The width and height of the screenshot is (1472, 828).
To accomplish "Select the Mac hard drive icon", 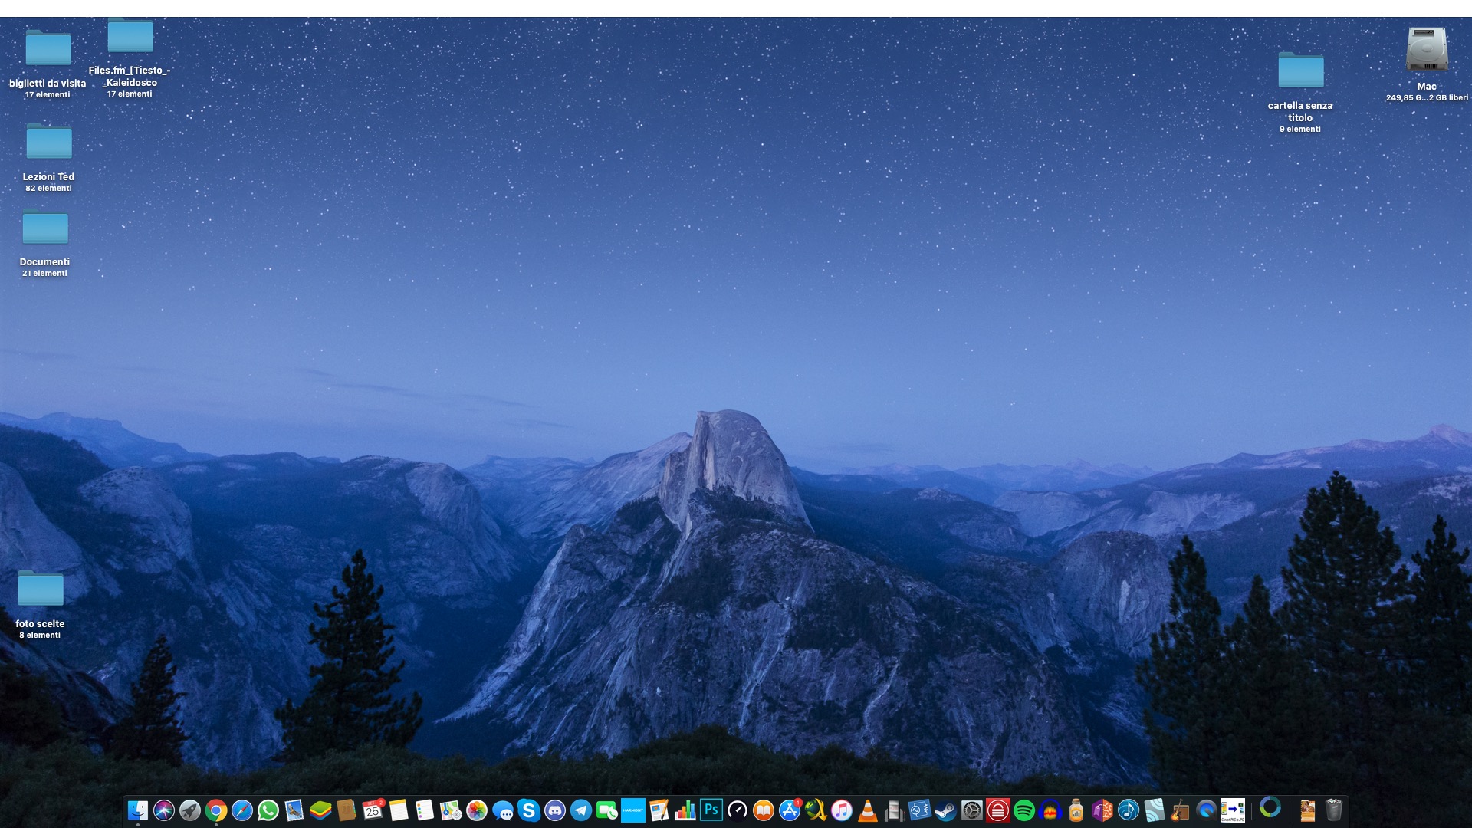I will click(x=1427, y=50).
